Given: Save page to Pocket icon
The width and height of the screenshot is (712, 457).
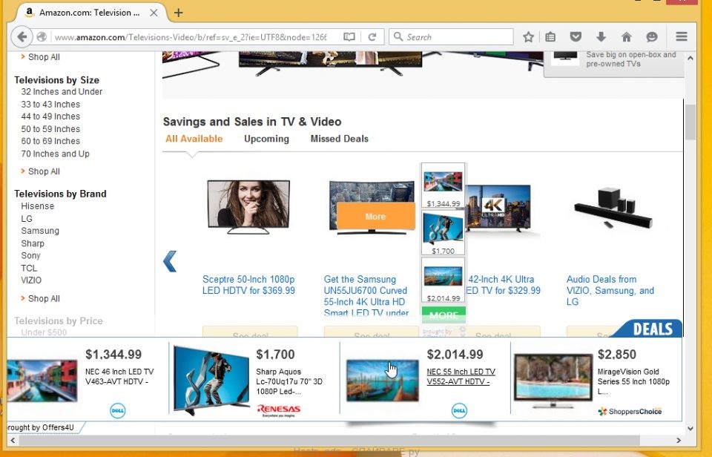Looking at the screenshot, I should tap(576, 37).
